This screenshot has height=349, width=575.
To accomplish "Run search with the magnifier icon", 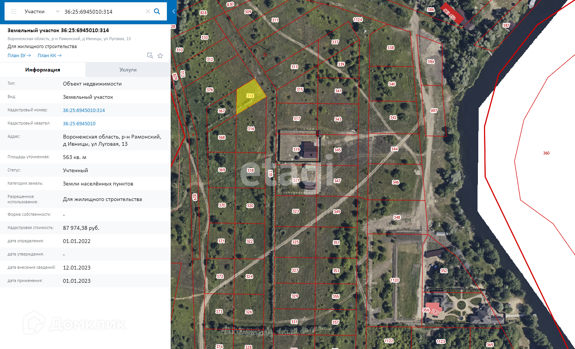I will pyautogui.click(x=157, y=11).
